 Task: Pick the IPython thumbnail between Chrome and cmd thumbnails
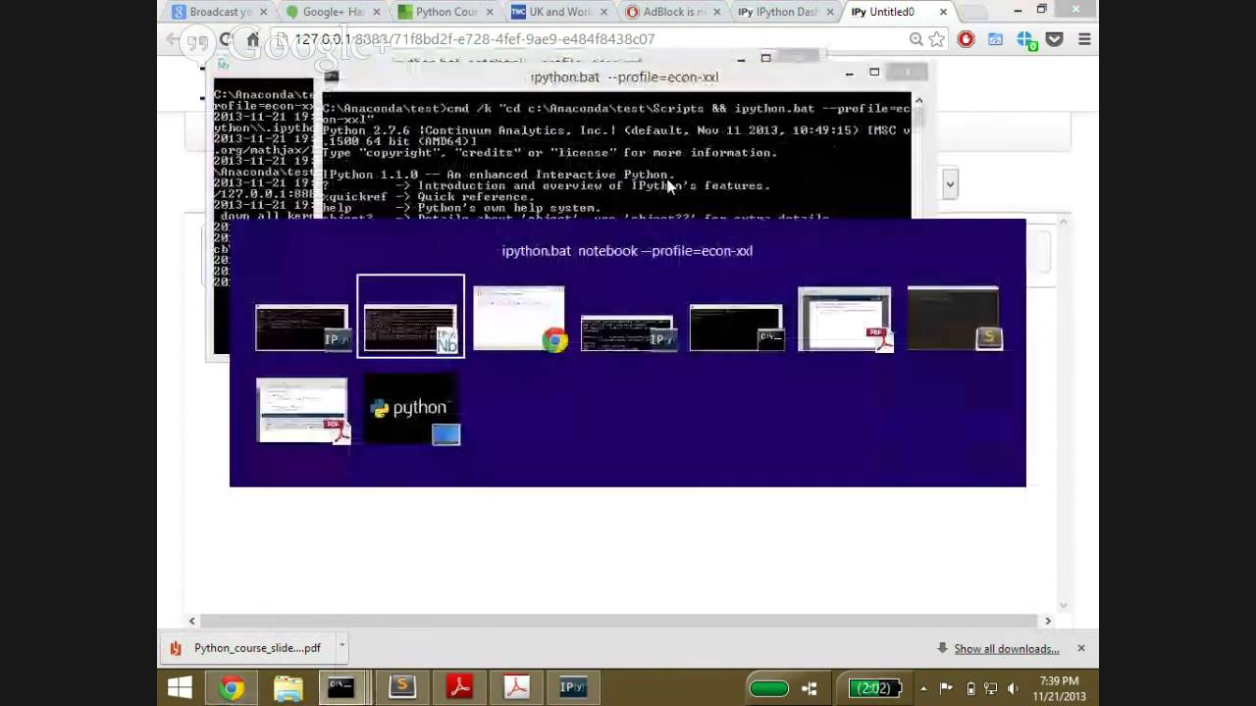(x=628, y=333)
